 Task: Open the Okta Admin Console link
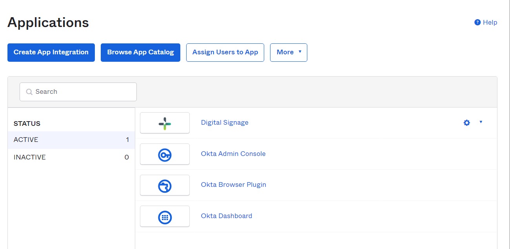click(x=233, y=154)
